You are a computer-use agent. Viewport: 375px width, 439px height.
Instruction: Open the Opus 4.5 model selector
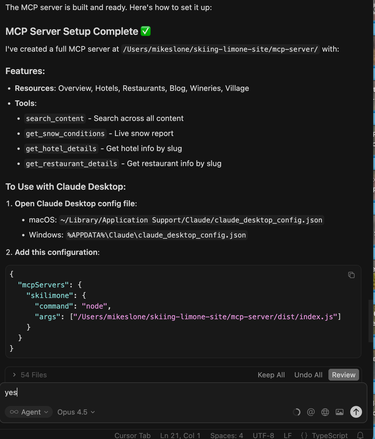tap(76, 412)
